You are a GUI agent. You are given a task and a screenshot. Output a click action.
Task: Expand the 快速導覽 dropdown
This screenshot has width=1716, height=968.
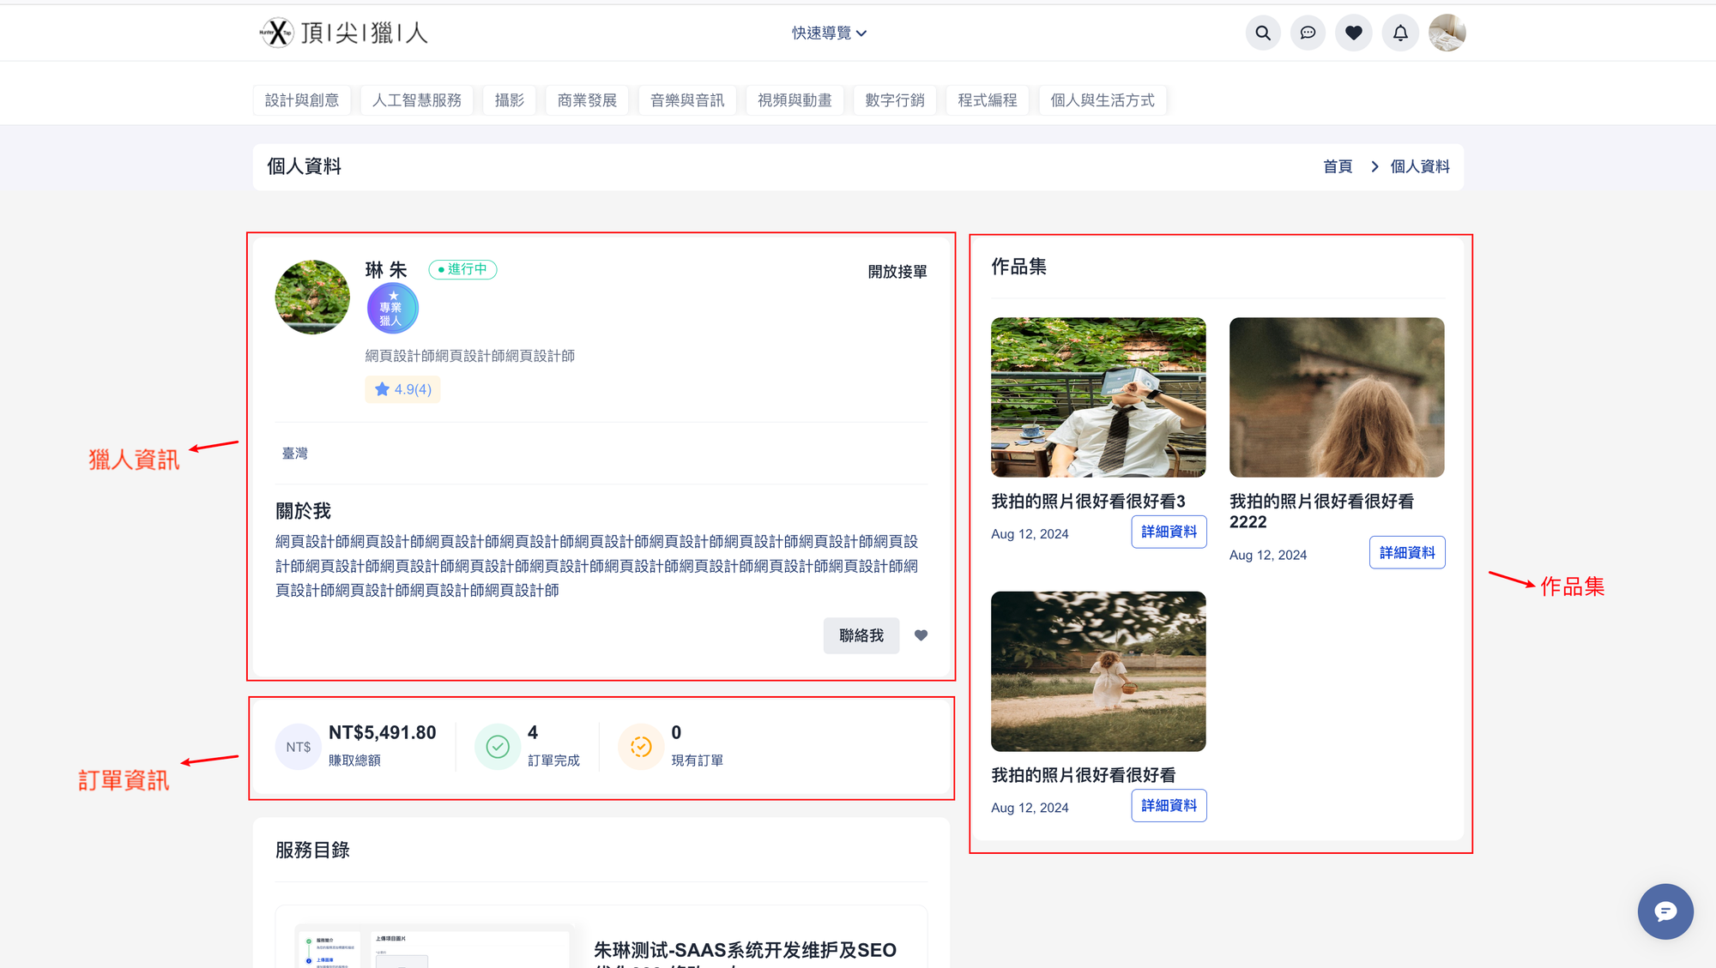pyautogui.click(x=829, y=33)
